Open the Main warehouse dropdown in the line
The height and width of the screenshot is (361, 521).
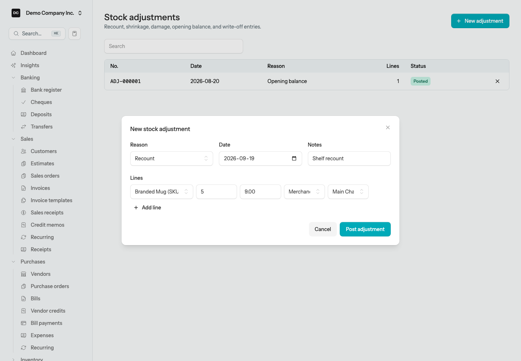pyautogui.click(x=348, y=192)
